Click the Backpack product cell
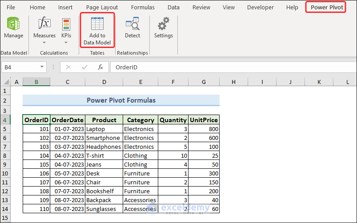This screenshot has height=223, width=357. pos(104,200)
